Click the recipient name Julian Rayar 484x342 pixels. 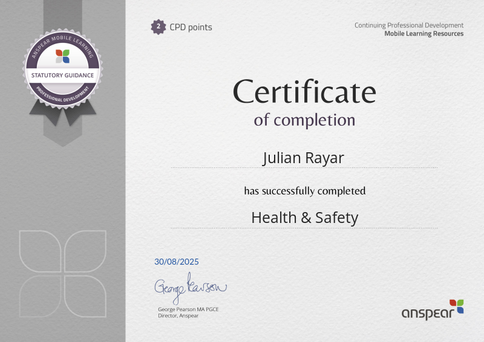click(304, 158)
